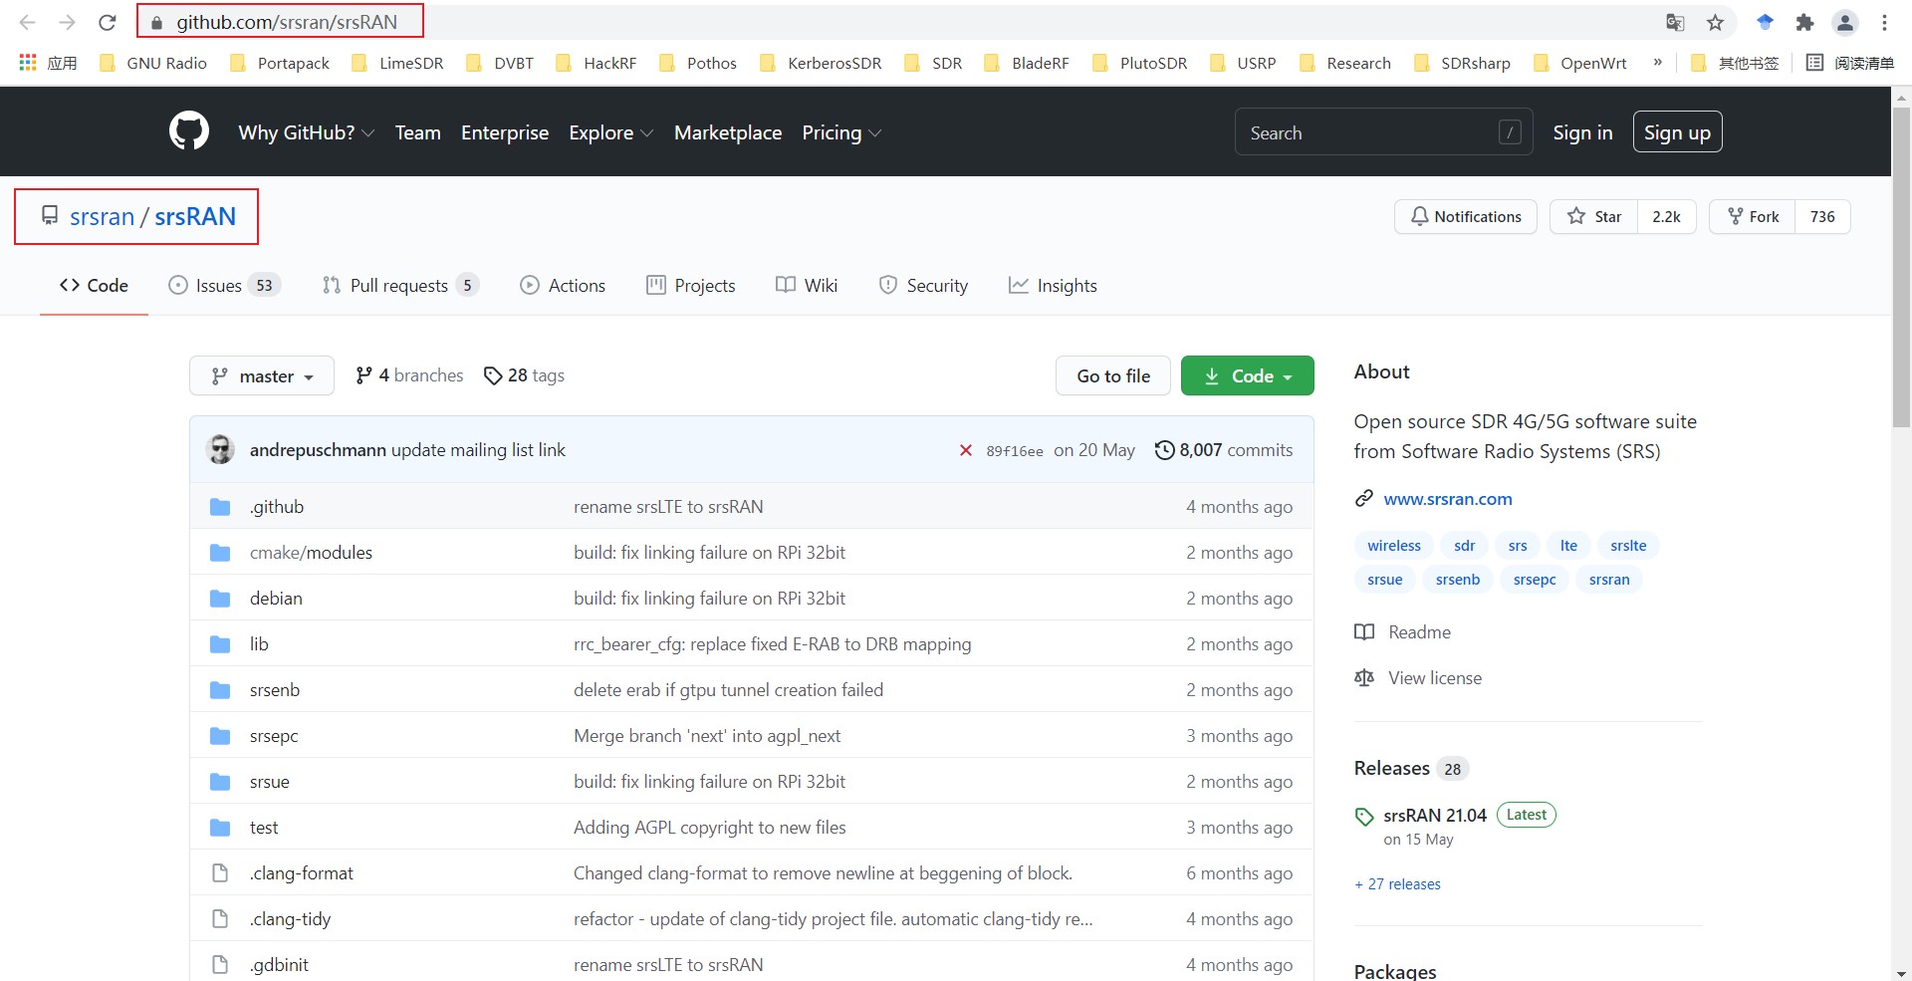Click Go to file button
This screenshot has height=981, width=1912.
(1113, 375)
